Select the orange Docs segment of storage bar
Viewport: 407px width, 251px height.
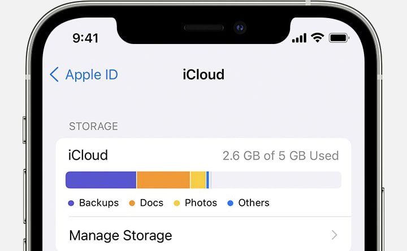pos(163,180)
